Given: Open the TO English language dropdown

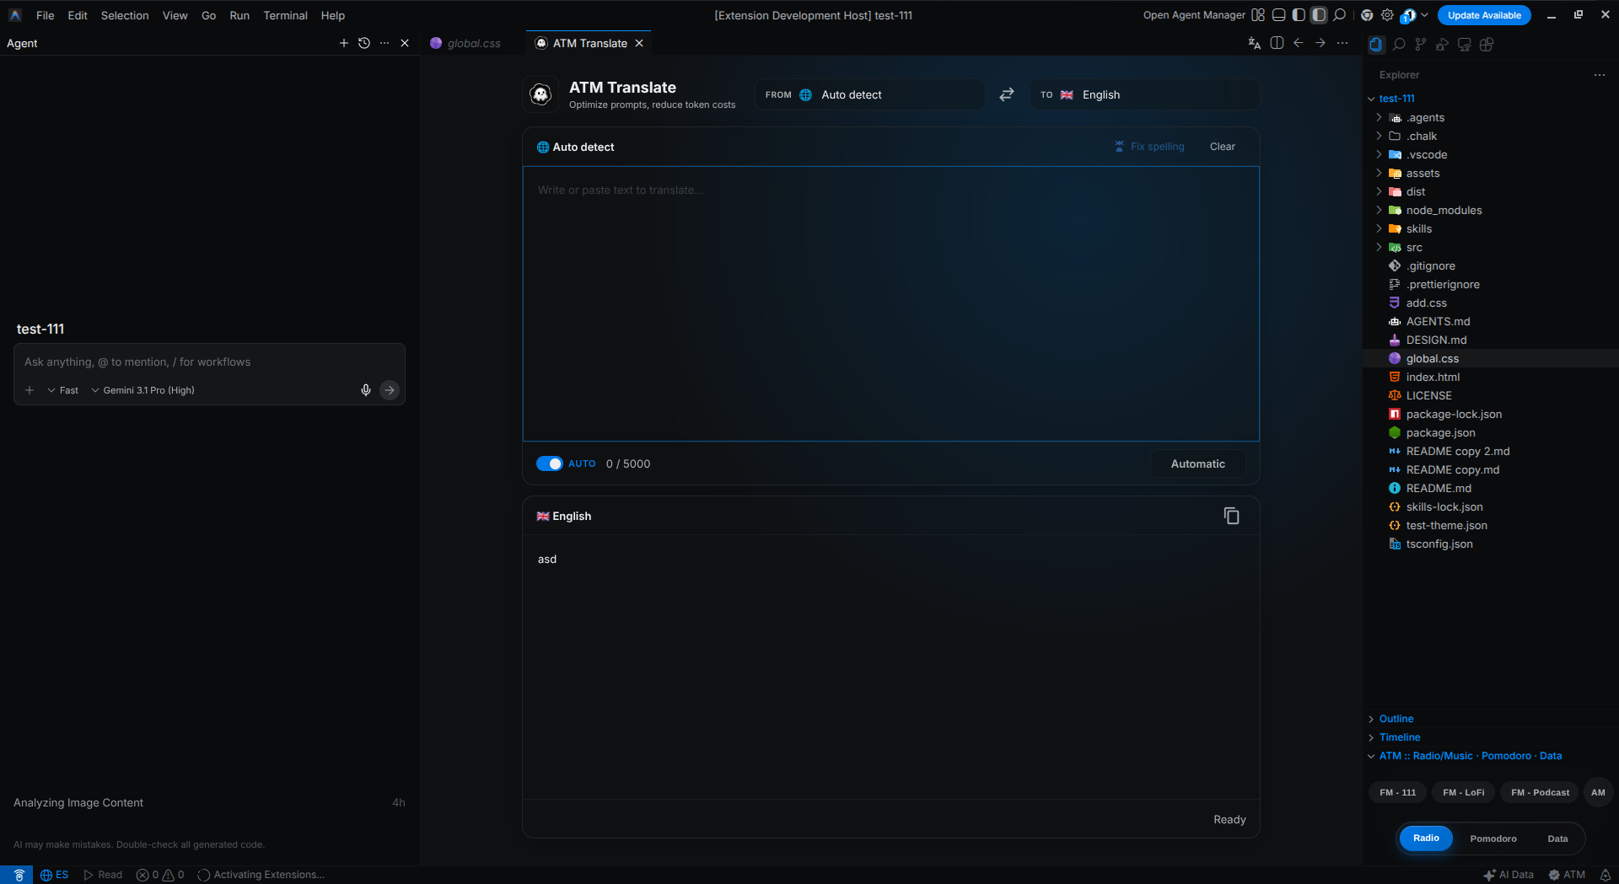Looking at the screenshot, I should [1144, 94].
